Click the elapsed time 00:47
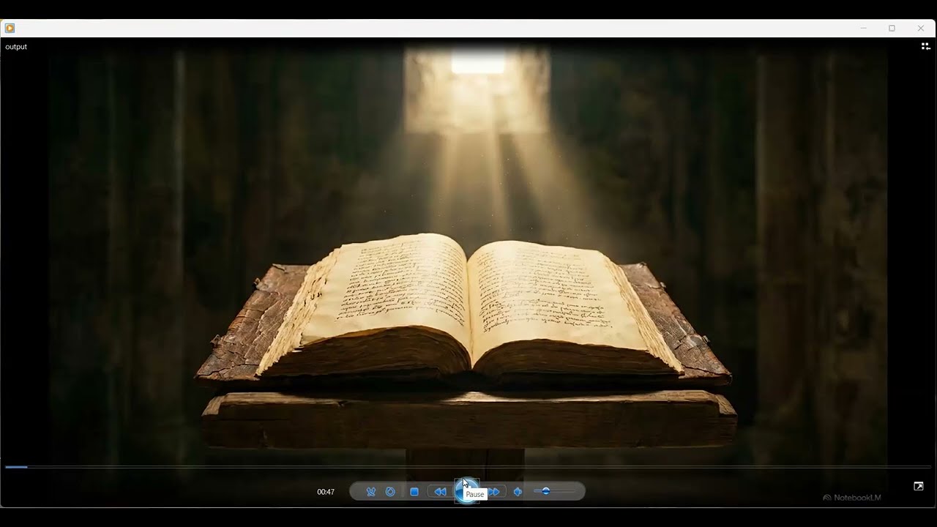 tap(326, 492)
